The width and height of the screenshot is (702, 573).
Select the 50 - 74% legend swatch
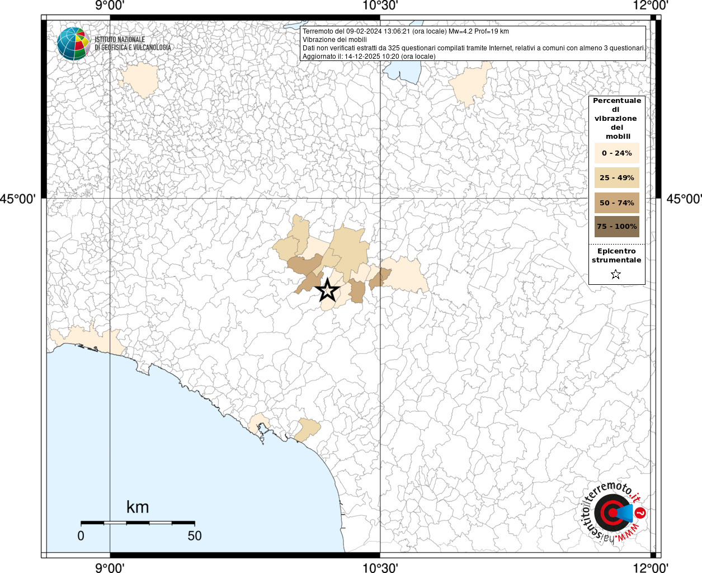tap(616, 203)
